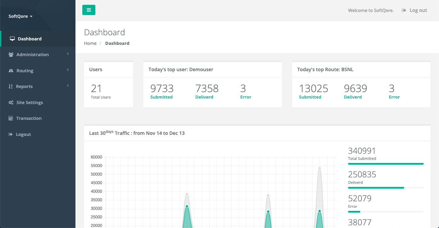Click the Users card heading
Image resolution: width=439 pixels, height=228 pixels.
coord(96,69)
